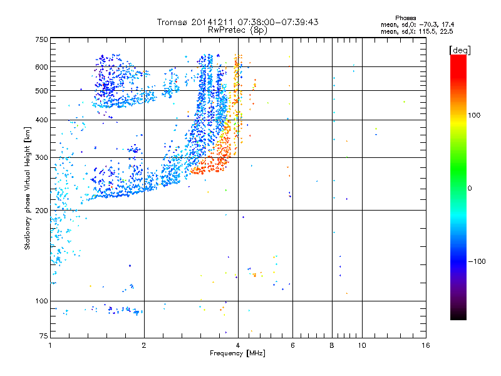Click the colorbar tick label '100'
This screenshot has height=376, width=501.
474,115
